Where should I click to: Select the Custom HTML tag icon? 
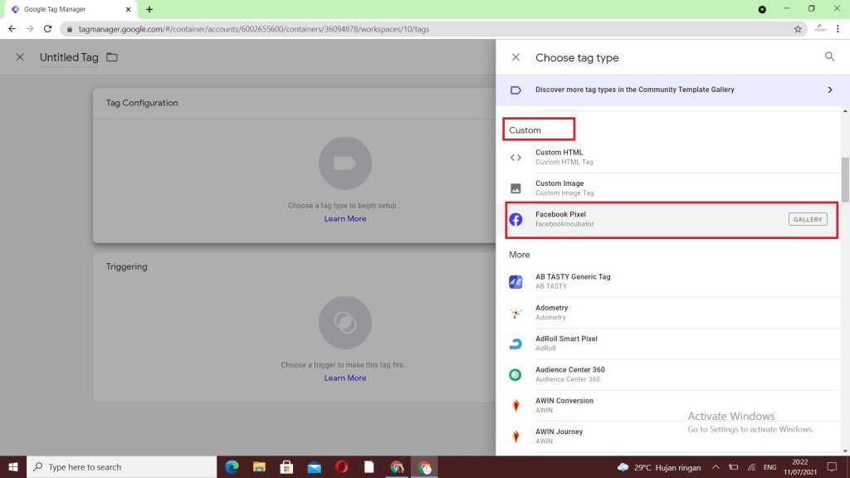click(515, 155)
